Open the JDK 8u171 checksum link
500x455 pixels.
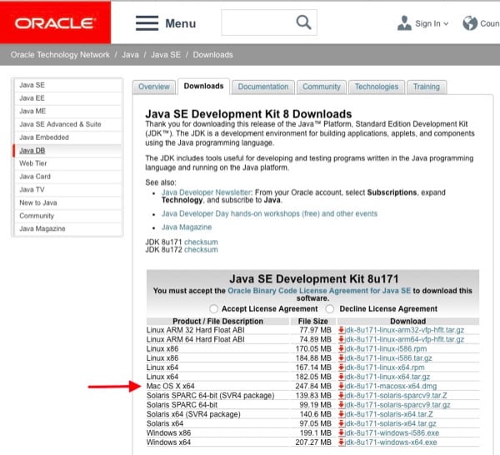point(201,242)
